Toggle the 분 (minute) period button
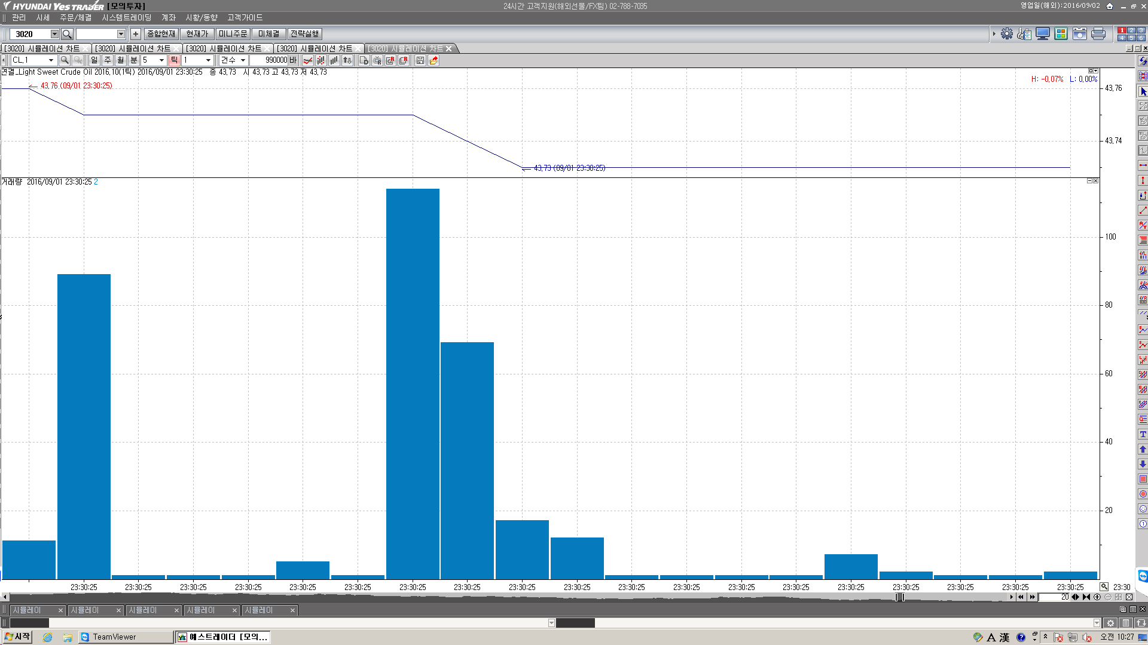This screenshot has width=1148, height=645. pyautogui.click(x=133, y=60)
